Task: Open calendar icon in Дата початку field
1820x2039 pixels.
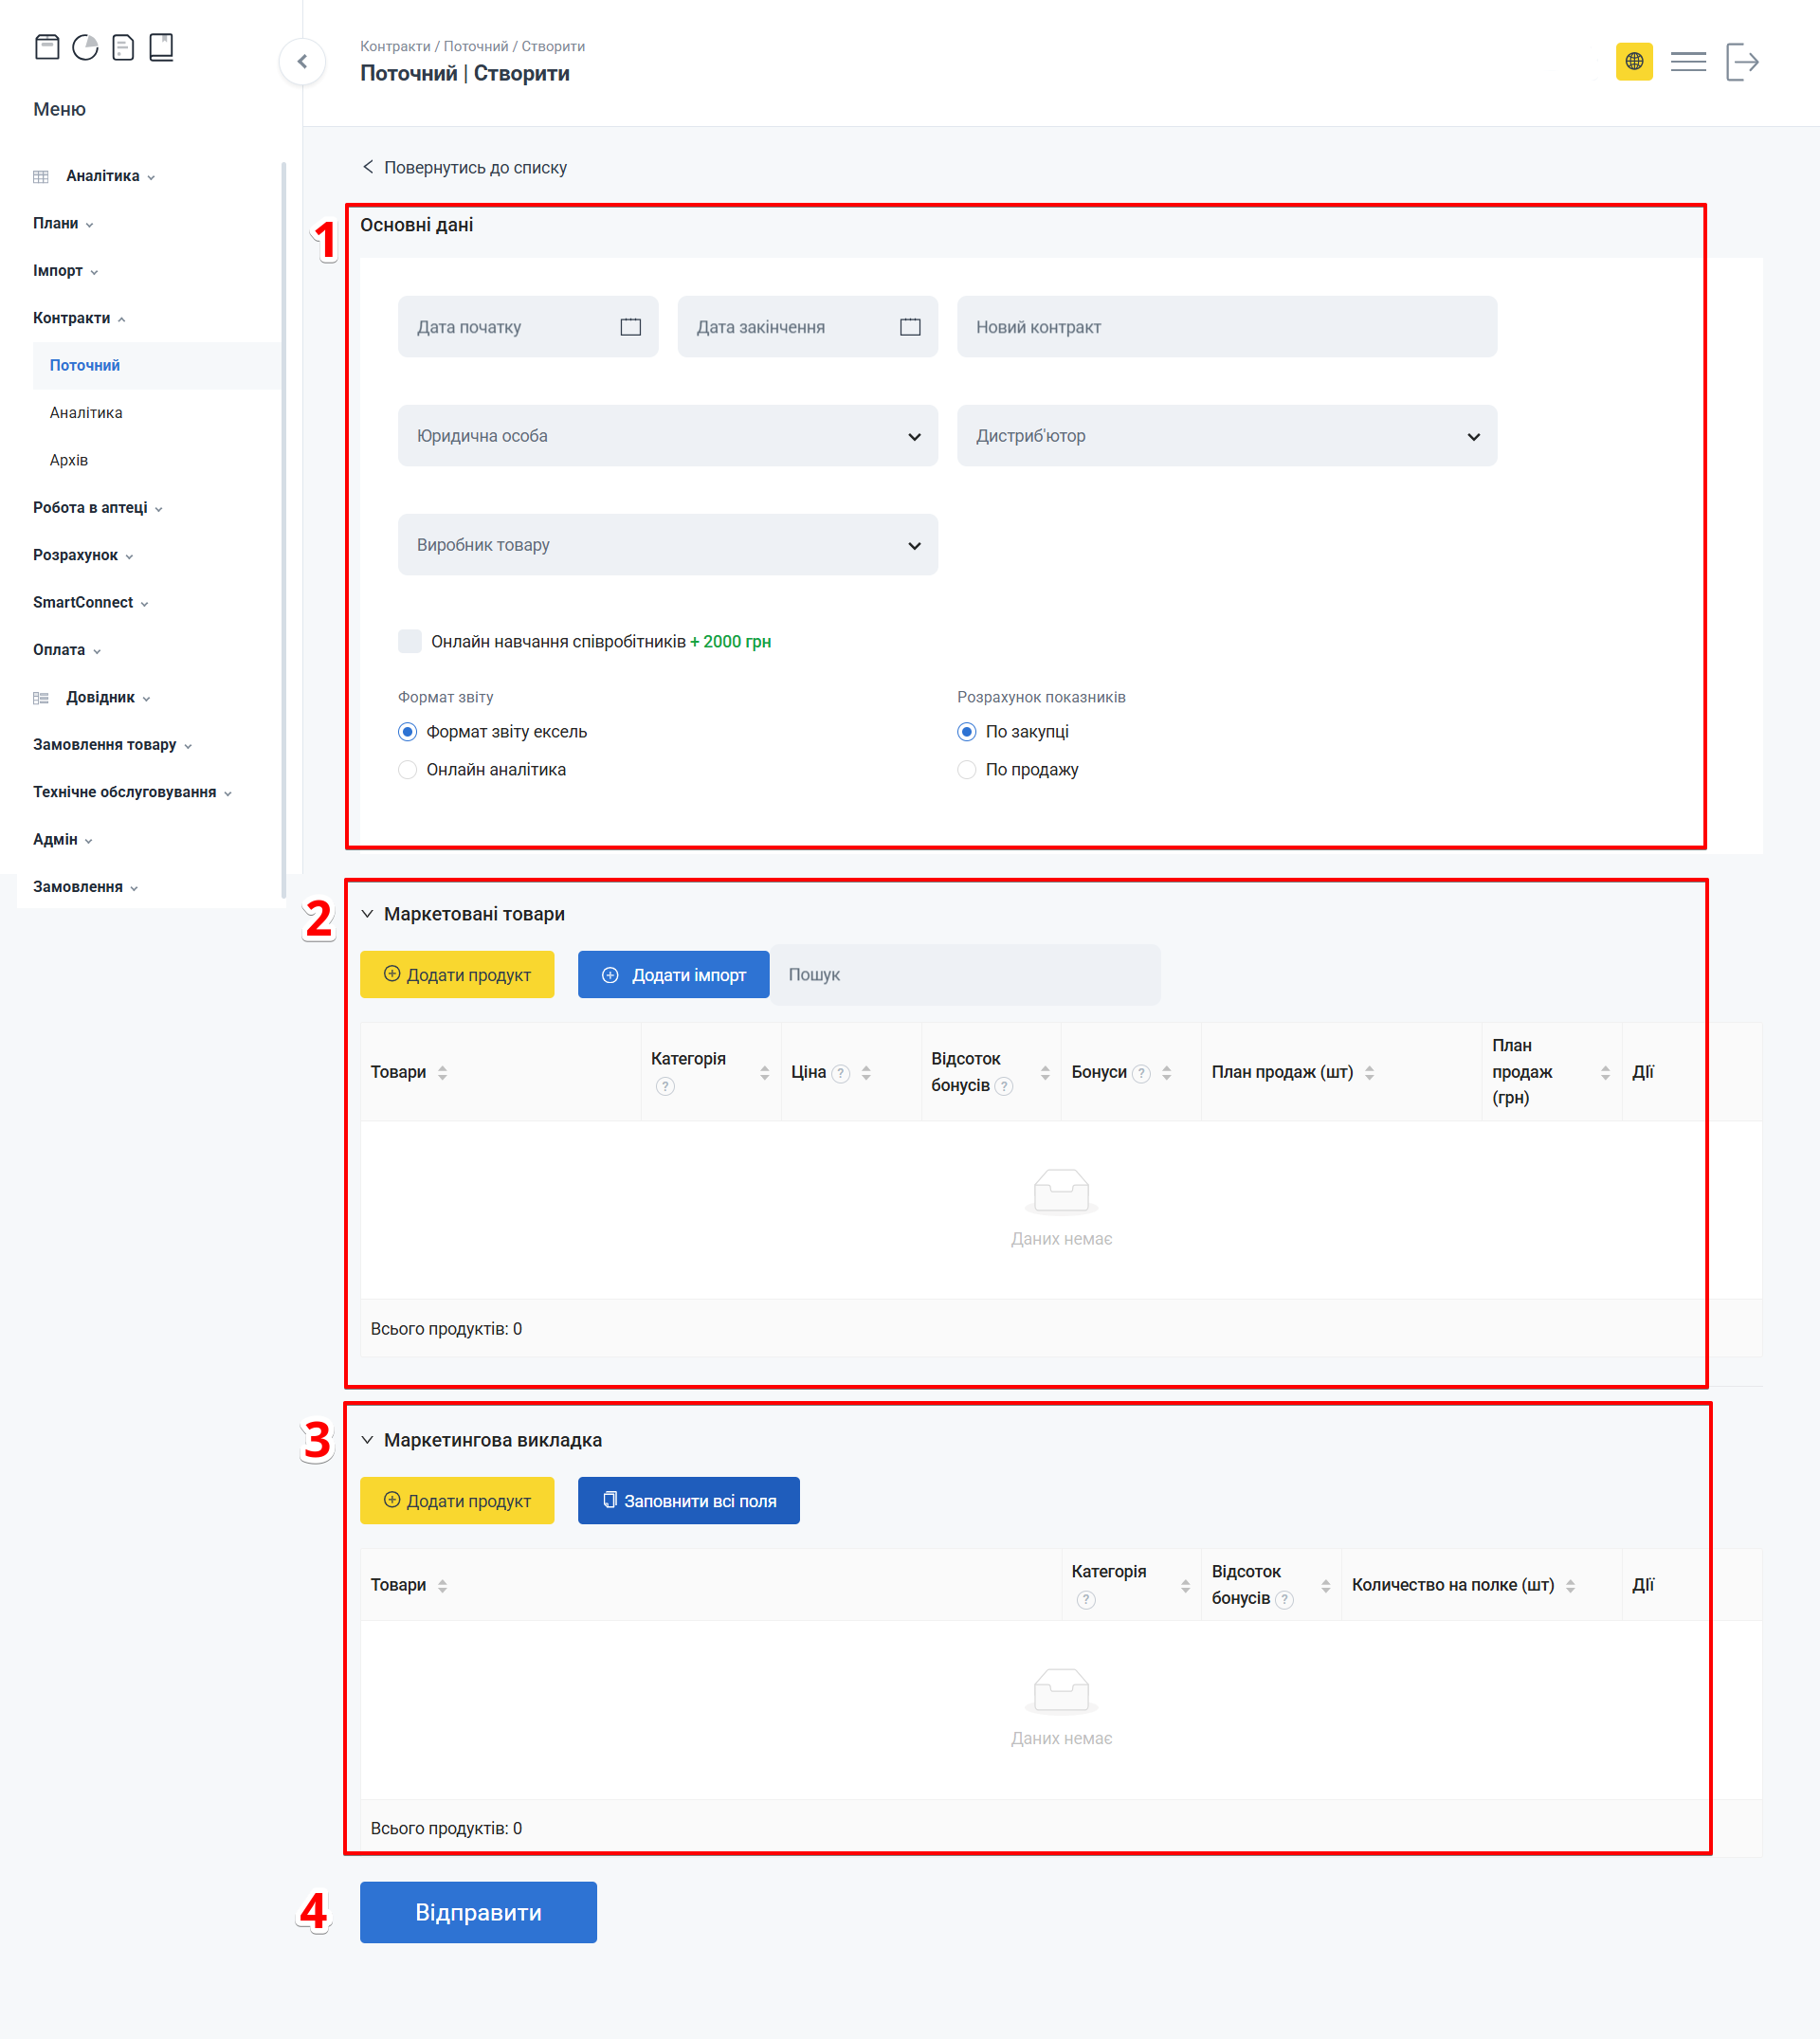Action: (630, 327)
